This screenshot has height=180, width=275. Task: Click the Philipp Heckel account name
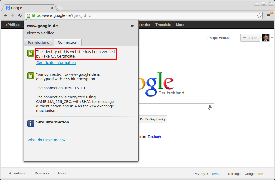(218, 38)
